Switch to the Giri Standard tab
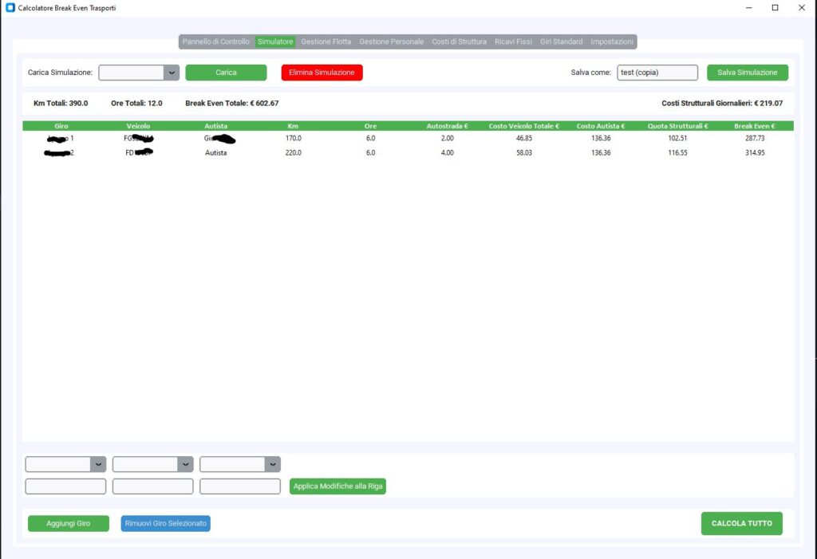Image resolution: width=817 pixels, height=559 pixels. 561,41
